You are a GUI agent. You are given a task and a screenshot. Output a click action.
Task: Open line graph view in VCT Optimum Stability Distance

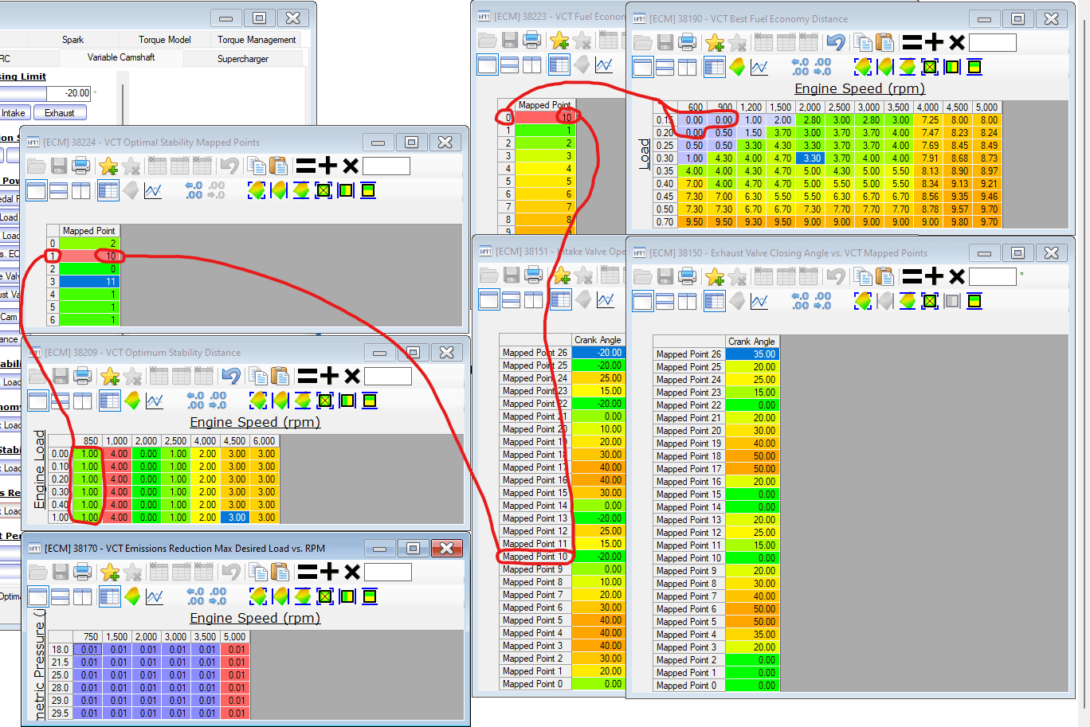(x=155, y=401)
